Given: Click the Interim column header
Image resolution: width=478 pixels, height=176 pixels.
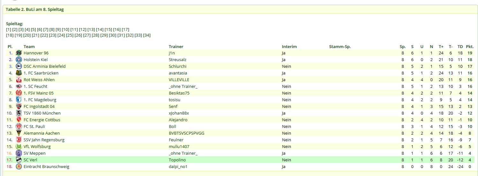Looking at the screenshot, I should 289,46.
